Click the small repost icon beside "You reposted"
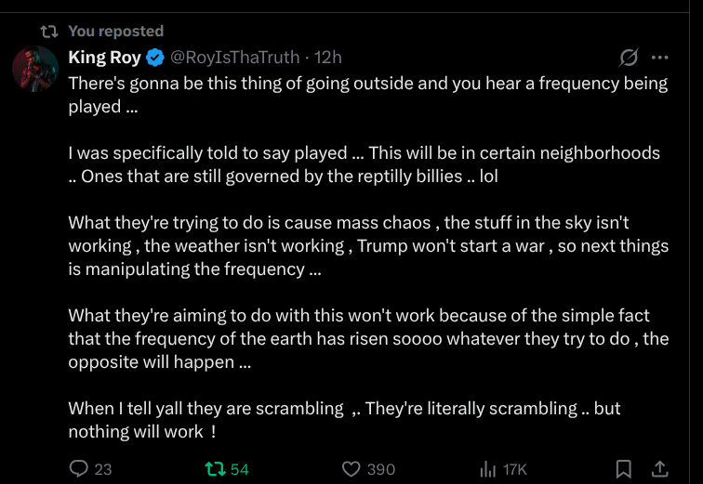Image resolution: width=703 pixels, height=484 pixels. [48, 32]
